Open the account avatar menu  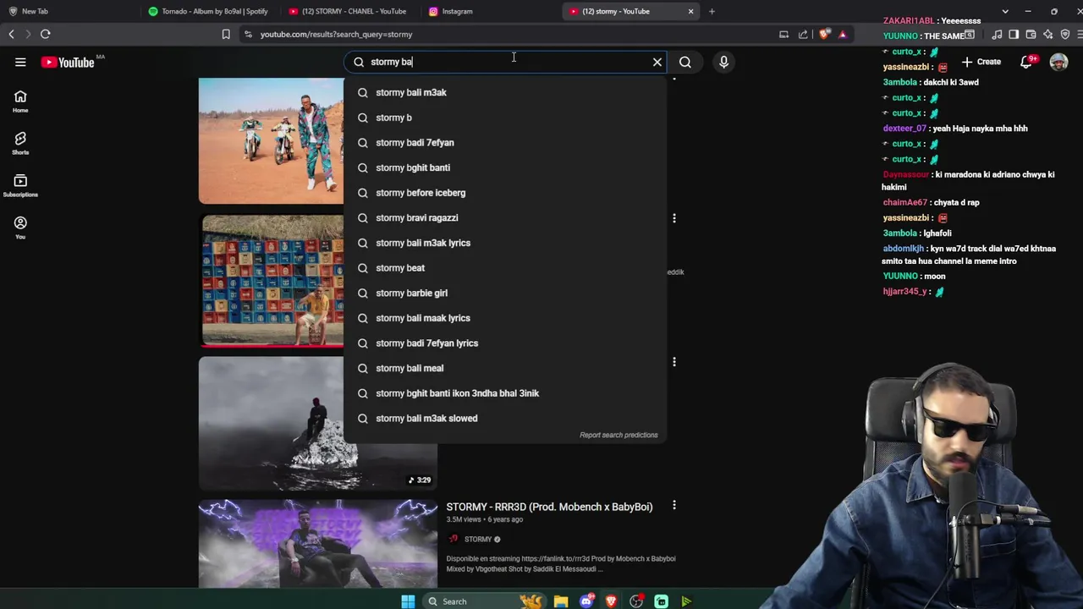point(1058,62)
